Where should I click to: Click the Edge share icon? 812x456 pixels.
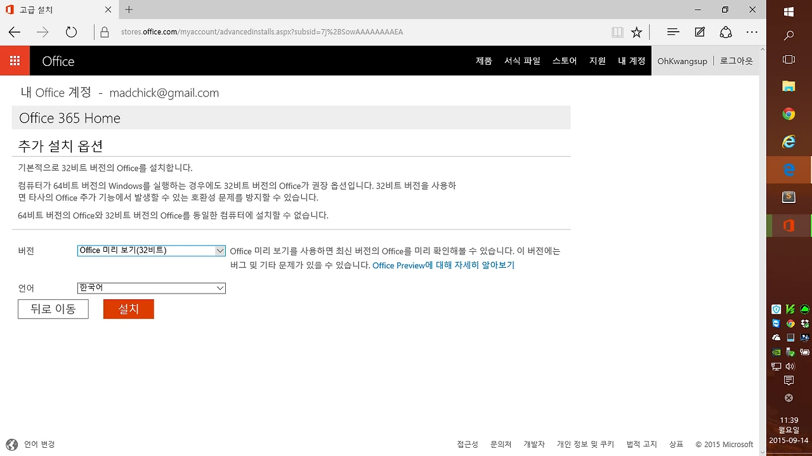coord(726,32)
